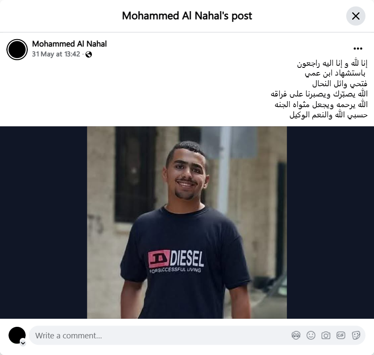Click your avatar beside the comment box
The width and height of the screenshot is (374, 355).
(x=17, y=335)
